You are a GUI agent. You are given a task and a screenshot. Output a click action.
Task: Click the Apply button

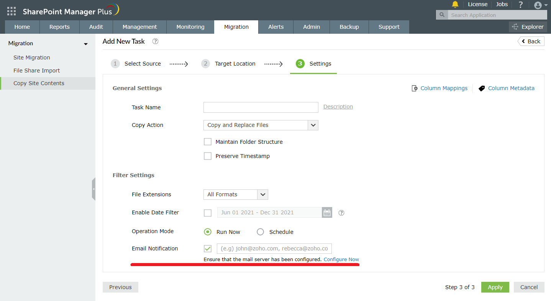[495, 287]
